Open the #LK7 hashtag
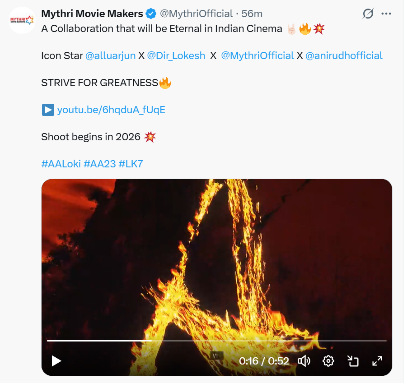 click(131, 164)
